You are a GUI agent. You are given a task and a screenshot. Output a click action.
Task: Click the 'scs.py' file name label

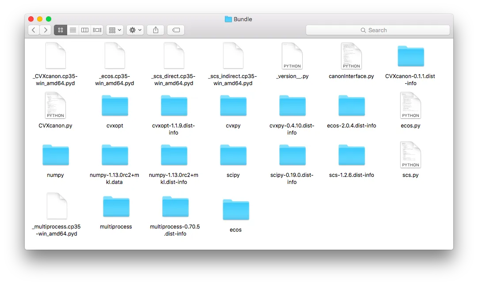(410, 175)
